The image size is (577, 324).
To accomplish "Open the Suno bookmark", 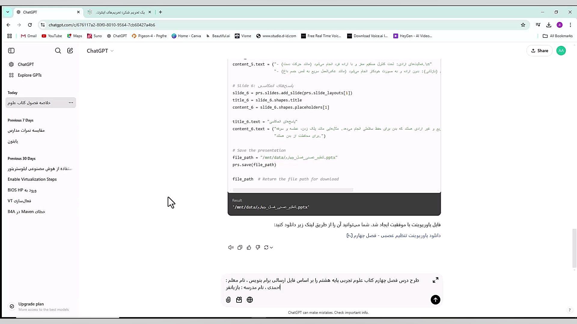I will coord(94,36).
